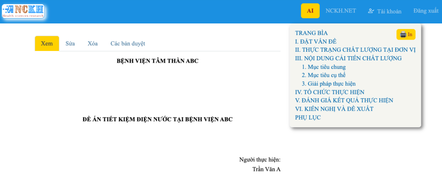
Task: Open the PHỤ LỤC section link
Action: click(308, 118)
